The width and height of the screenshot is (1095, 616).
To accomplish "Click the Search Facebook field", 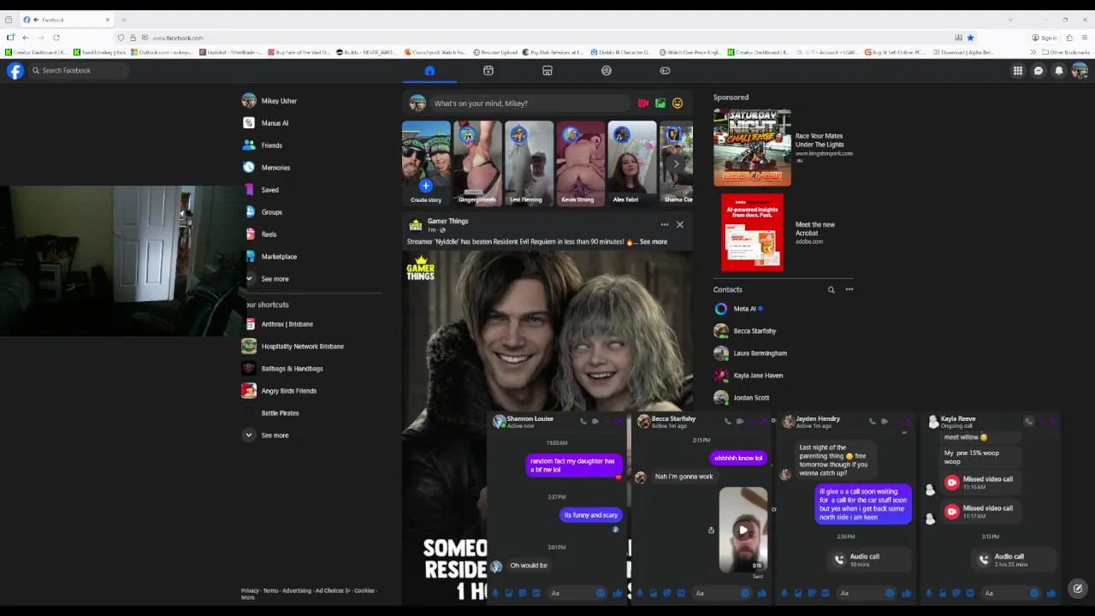I will (x=79, y=70).
